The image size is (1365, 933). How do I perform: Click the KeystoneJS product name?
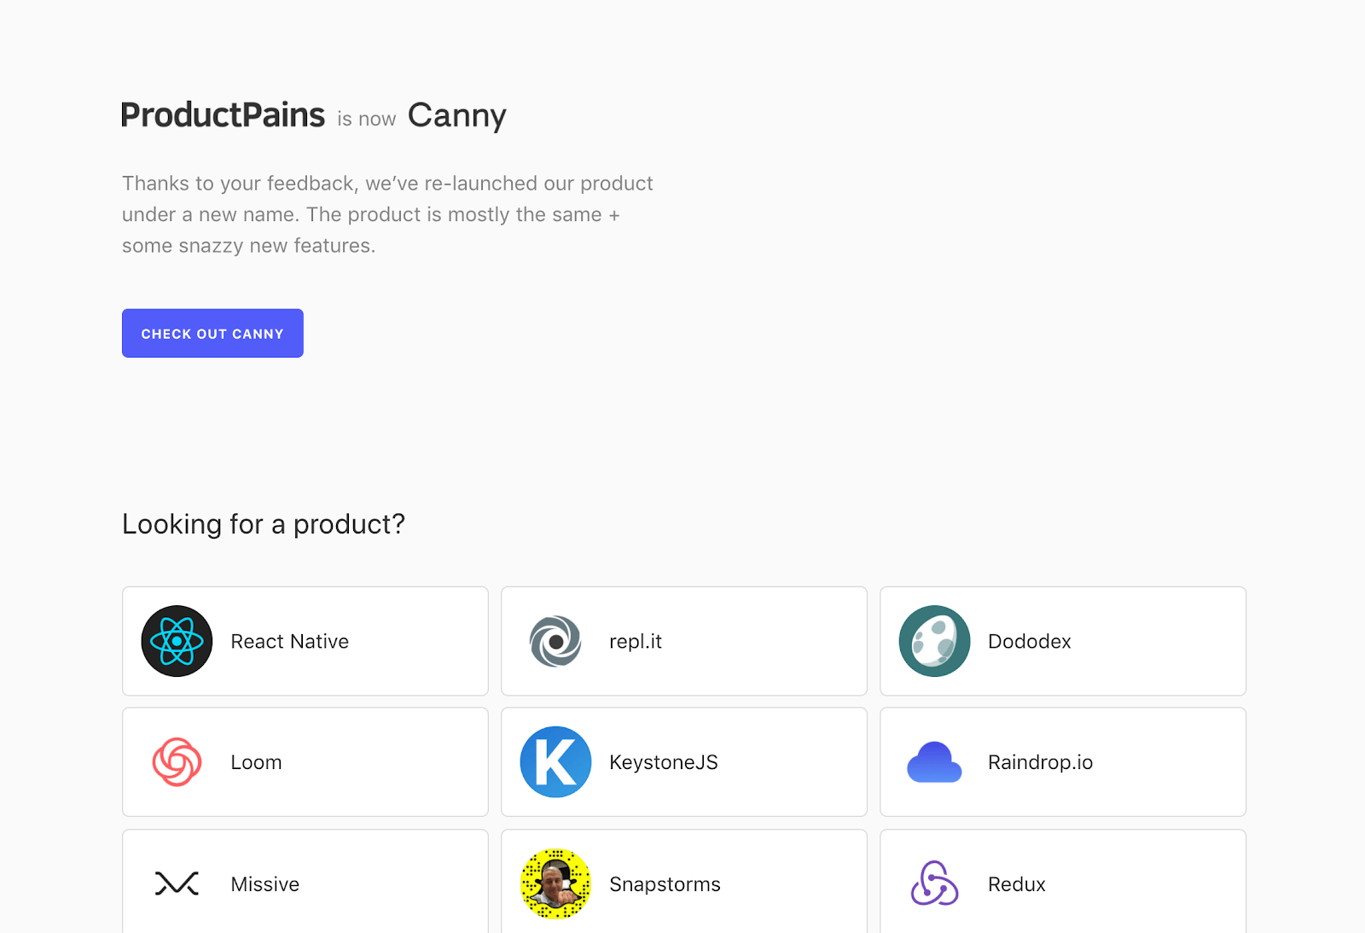coord(664,762)
